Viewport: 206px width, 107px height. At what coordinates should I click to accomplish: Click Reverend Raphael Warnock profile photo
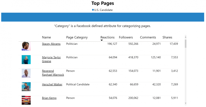coord(26,73)
